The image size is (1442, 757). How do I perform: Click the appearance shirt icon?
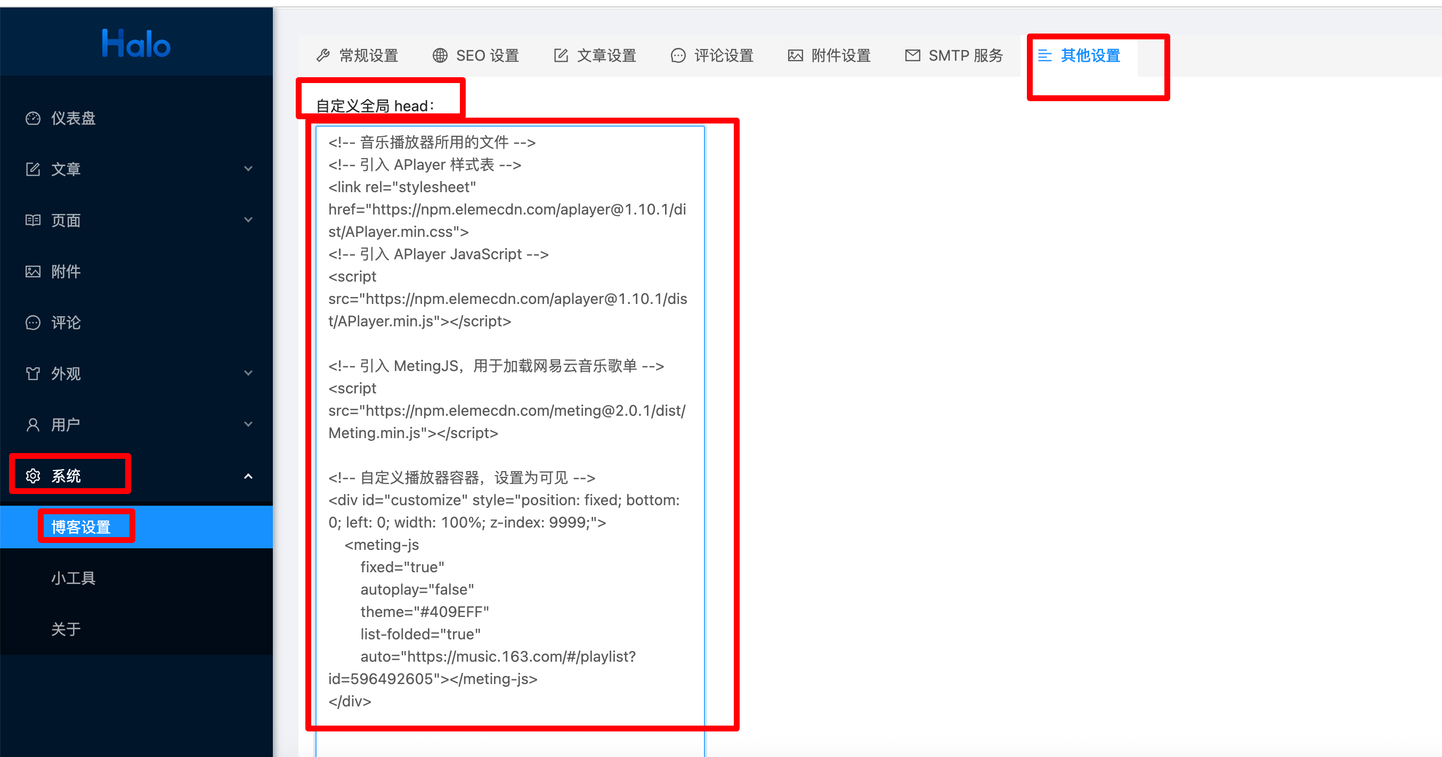coord(33,374)
